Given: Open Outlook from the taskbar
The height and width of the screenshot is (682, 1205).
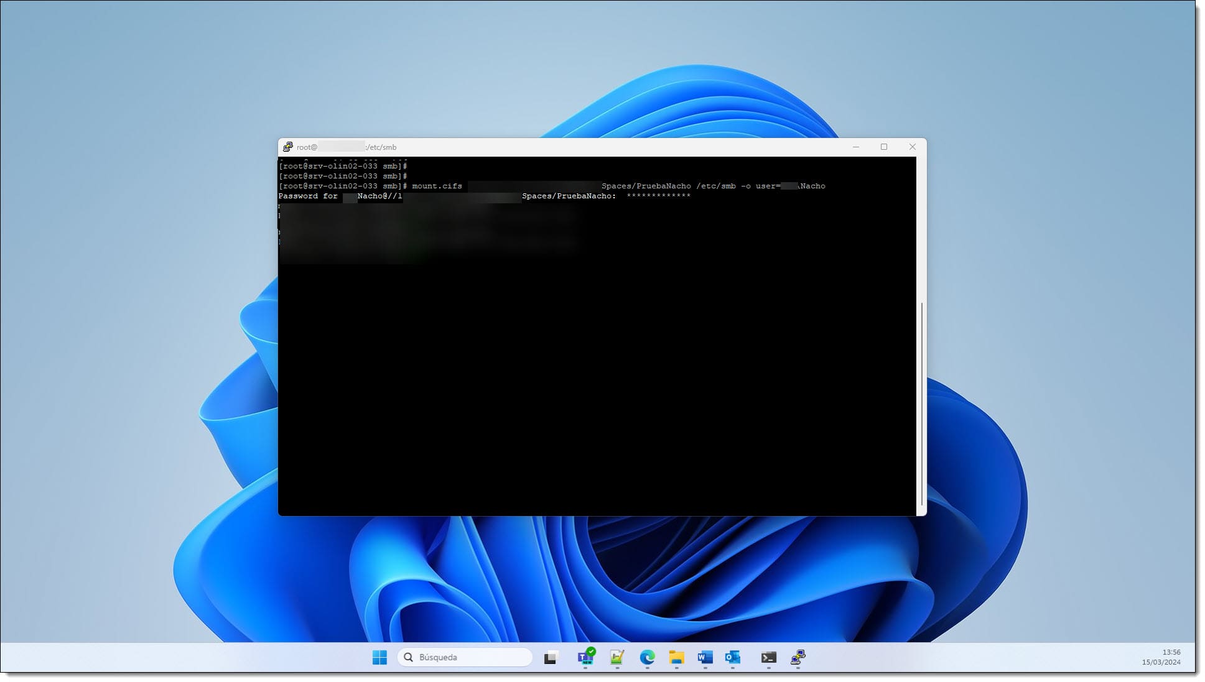Looking at the screenshot, I should click(x=732, y=657).
